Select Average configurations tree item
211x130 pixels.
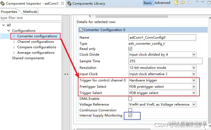[x=36, y=53]
